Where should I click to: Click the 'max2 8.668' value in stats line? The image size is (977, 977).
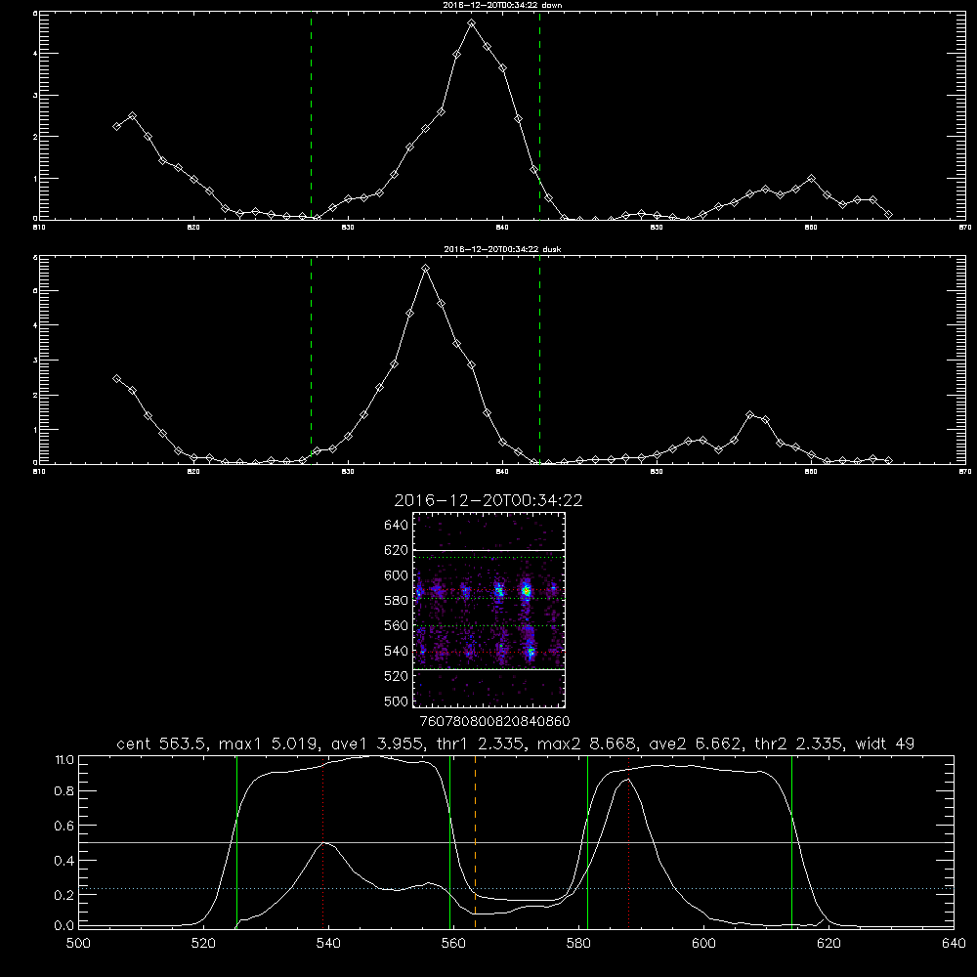(586, 743)
